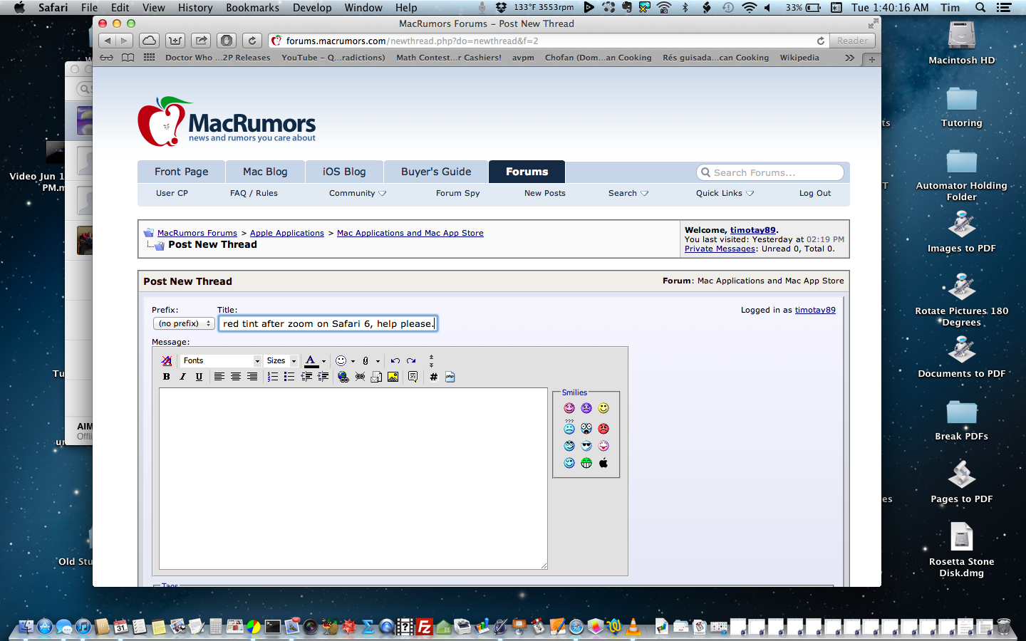Redo last edit in editor
Viewport: 1026px width, 641px height.
(412, 361)
